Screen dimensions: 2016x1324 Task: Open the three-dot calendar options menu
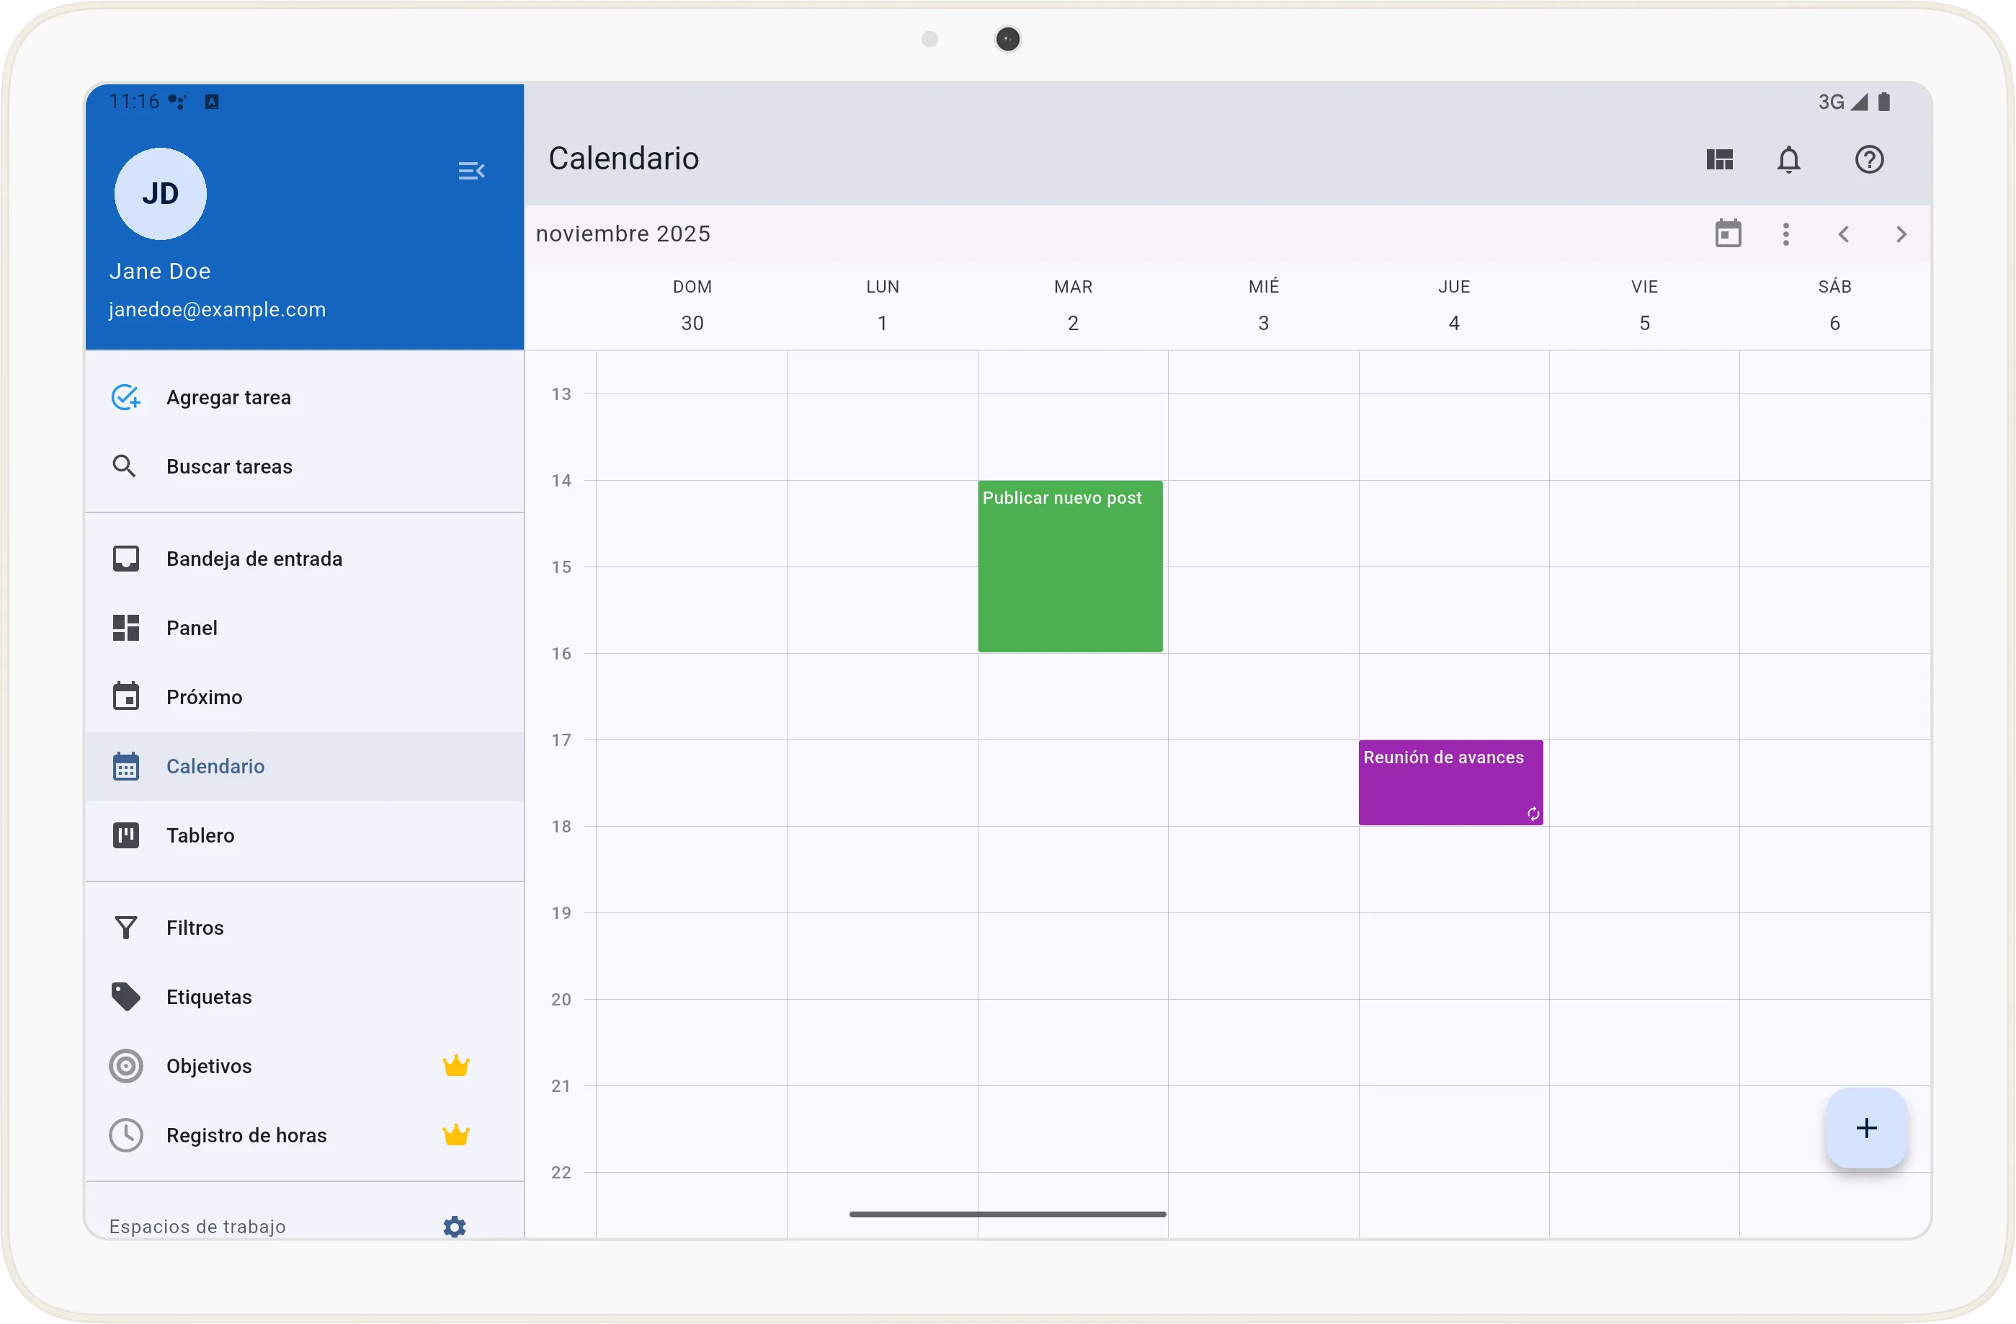click(1785, 234)
